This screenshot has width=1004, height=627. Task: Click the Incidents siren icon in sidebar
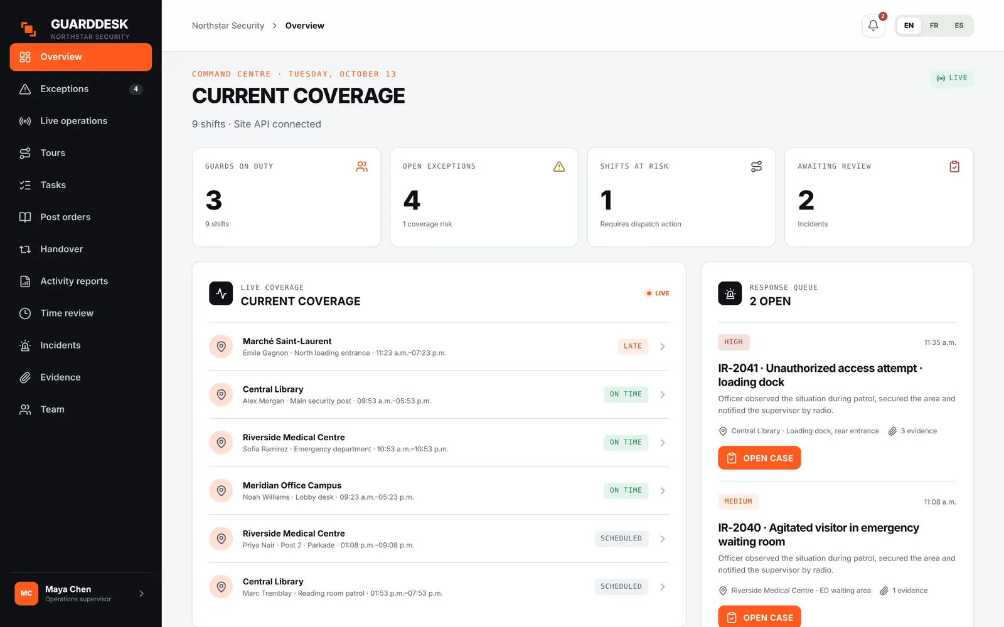pyautogui.click(x=25, y=345)
